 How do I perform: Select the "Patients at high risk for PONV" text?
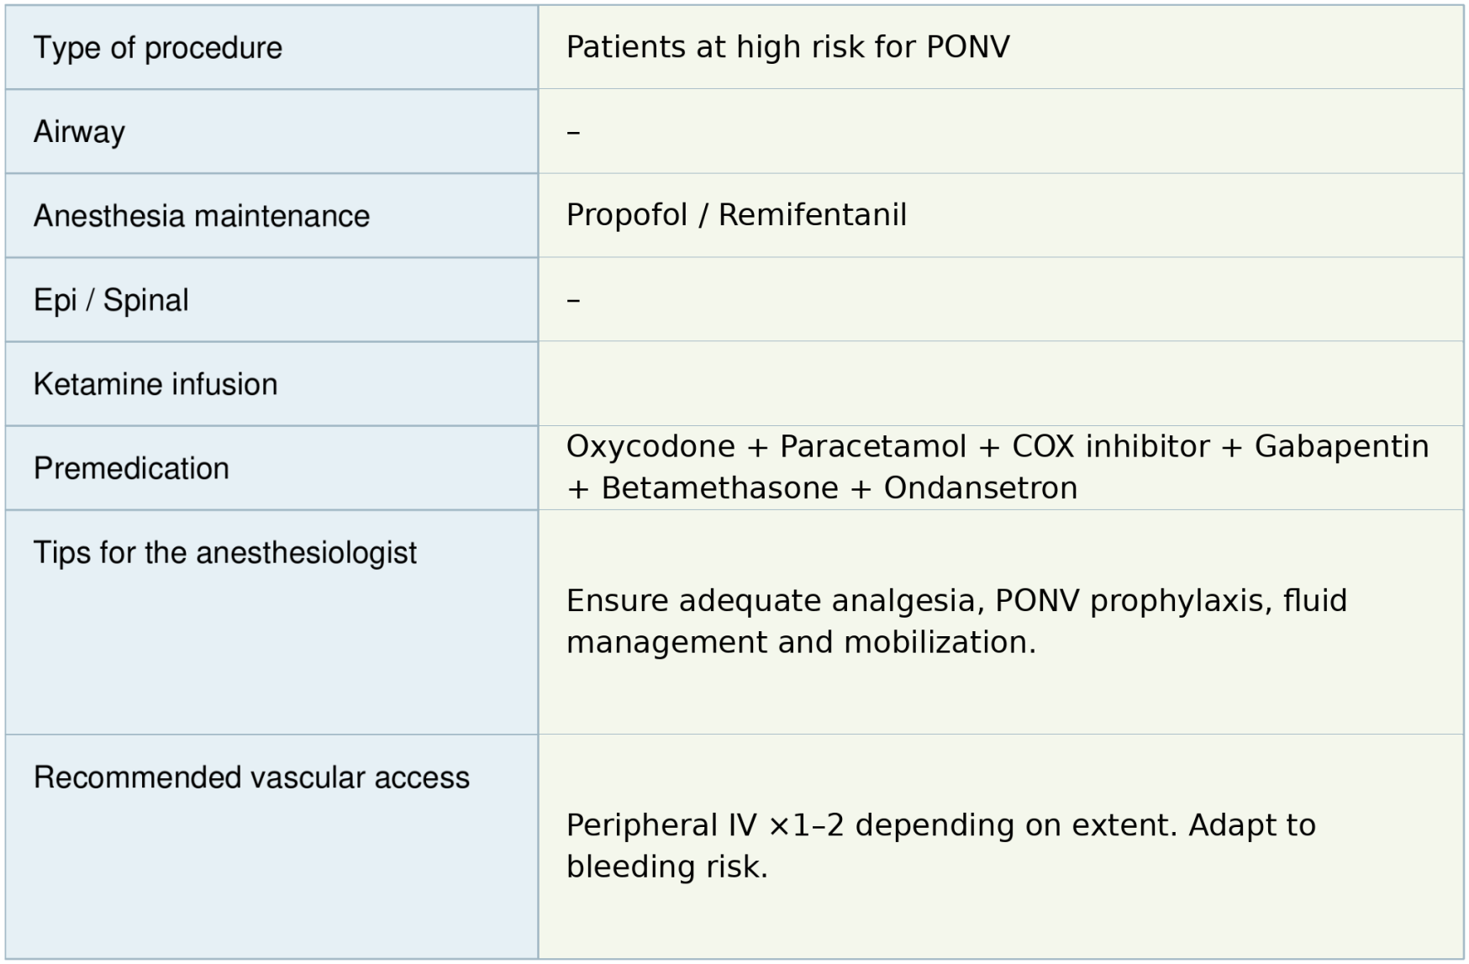coord(787,47)
